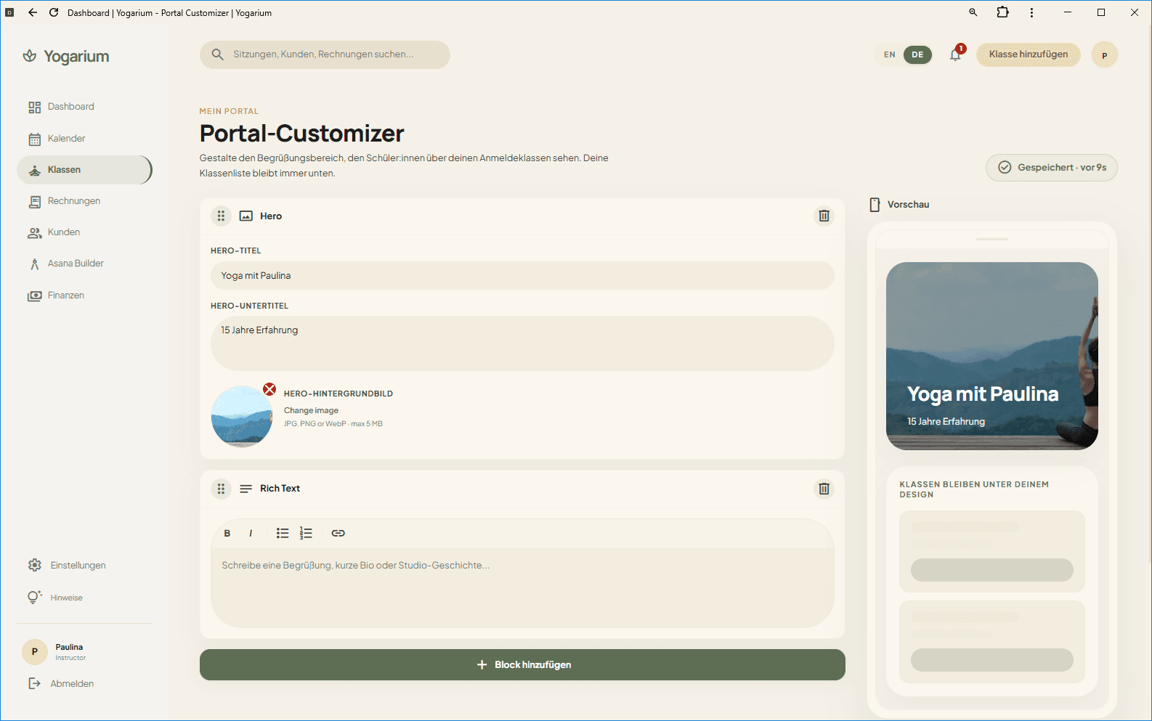Toggle italic formatting in Rich Text
The width and height of the screenshot is (1152, 721).
(251, 533)
